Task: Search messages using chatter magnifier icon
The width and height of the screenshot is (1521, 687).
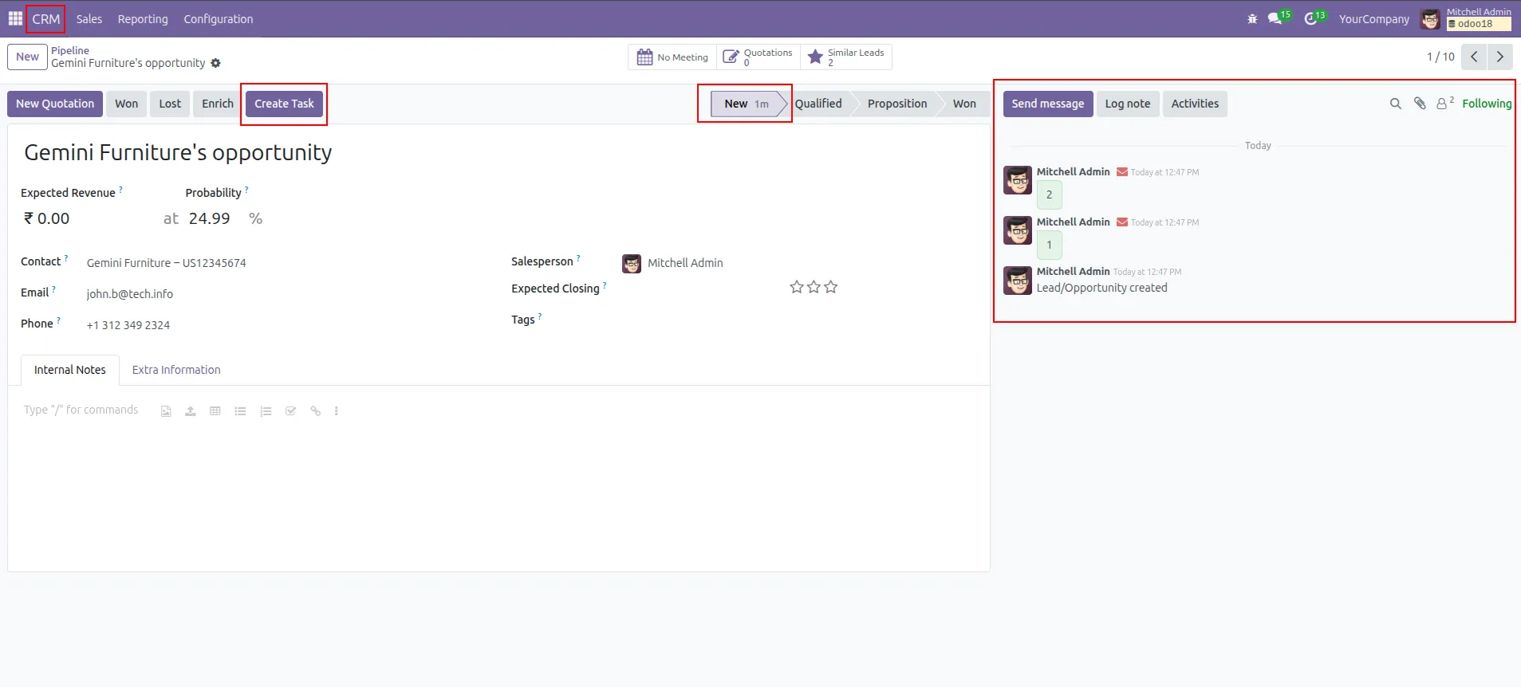Action: pos(1395,104)
